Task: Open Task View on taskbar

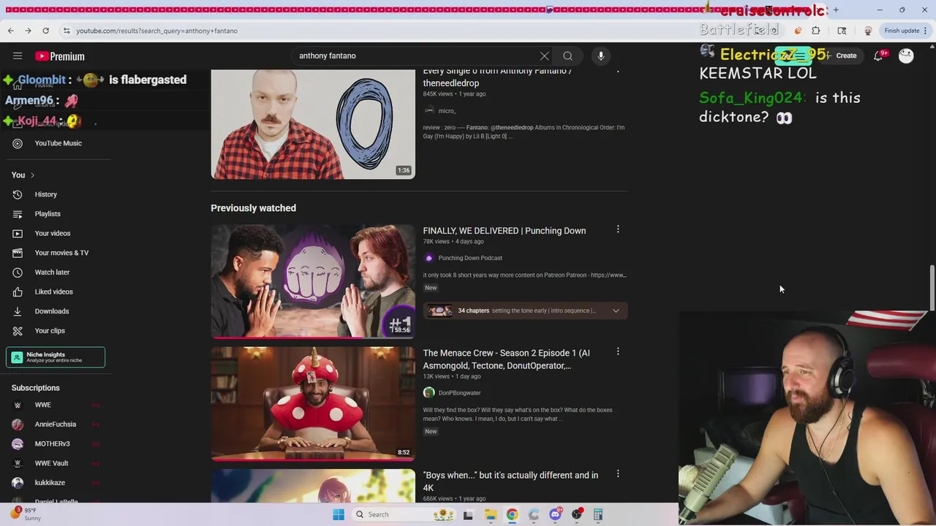Action: pos(468,514)
